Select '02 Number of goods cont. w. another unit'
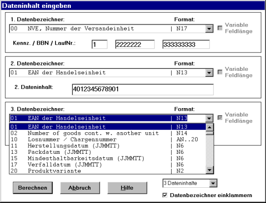The height and width of the screenshot is (203, 266). [x=108, y=133]
